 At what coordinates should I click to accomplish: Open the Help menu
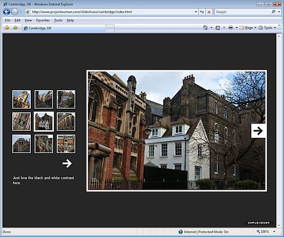pyautogui.click(x=70, y=20)
